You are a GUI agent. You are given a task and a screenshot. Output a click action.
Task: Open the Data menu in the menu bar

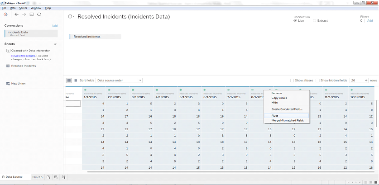[x=12, y=8]
